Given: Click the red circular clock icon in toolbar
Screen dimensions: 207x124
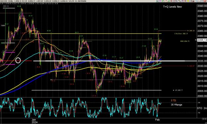Looking at the screenshot, I should point(174,1).
